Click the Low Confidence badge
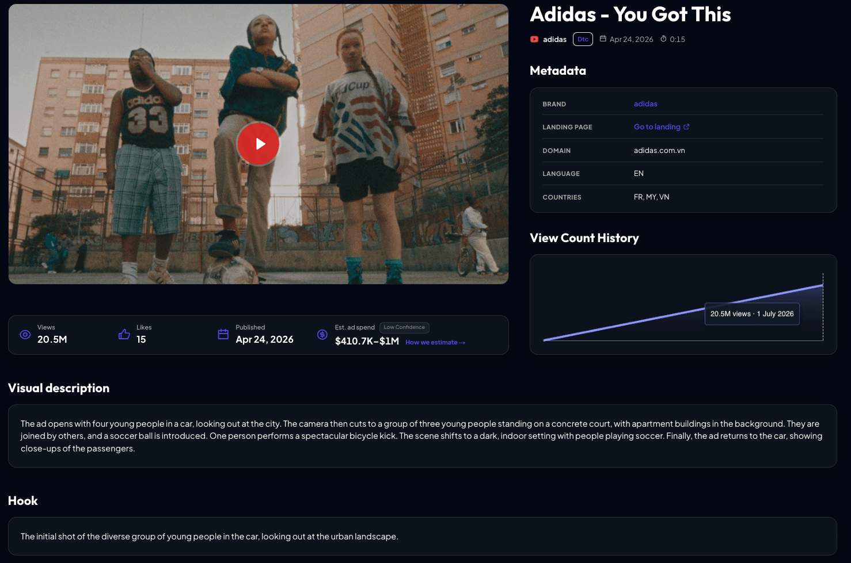The image size is (851, 563). [x=404, y=327]
